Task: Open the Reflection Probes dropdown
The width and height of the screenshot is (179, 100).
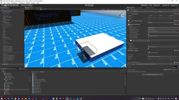Action: point(163,29)
